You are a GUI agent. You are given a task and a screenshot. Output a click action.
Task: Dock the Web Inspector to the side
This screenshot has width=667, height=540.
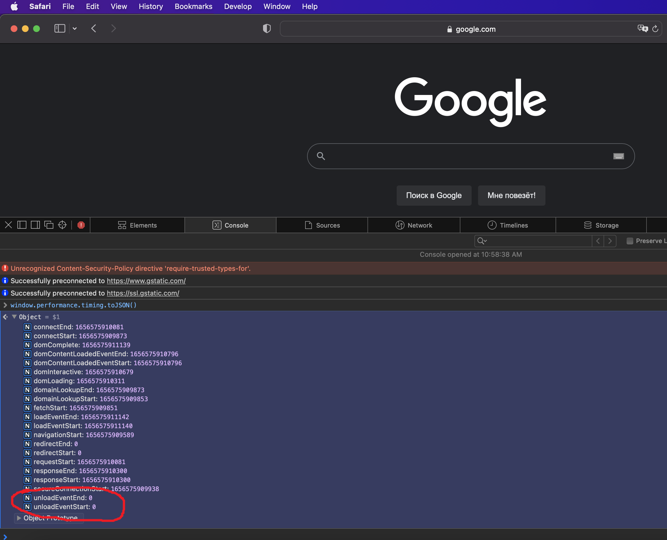point(35,224)
